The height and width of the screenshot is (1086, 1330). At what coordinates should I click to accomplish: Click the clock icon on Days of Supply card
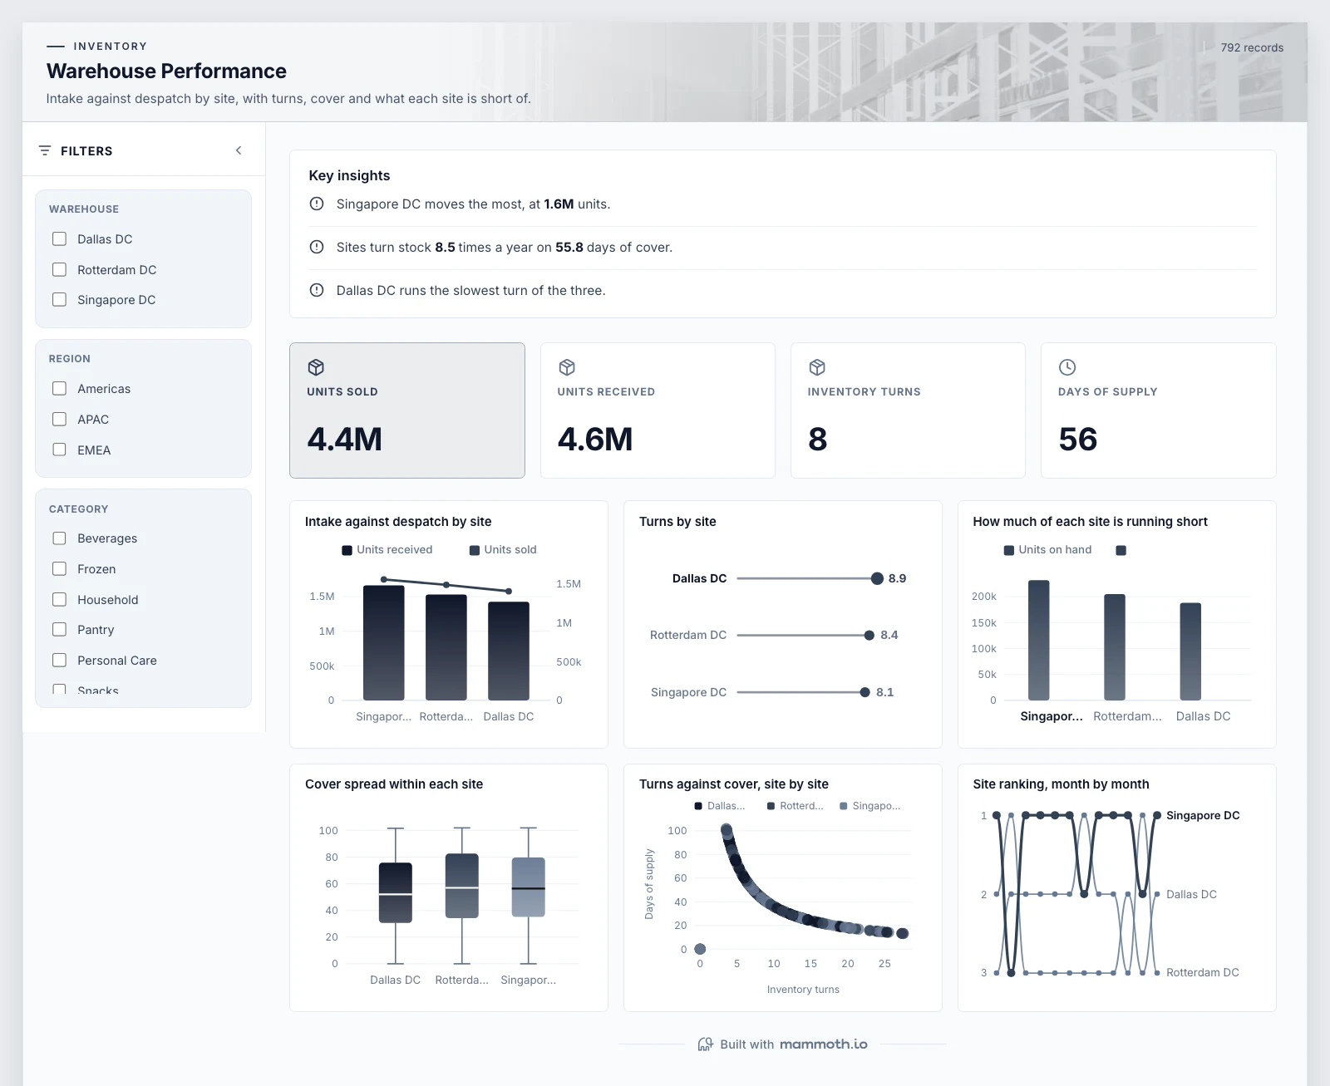1067,367
